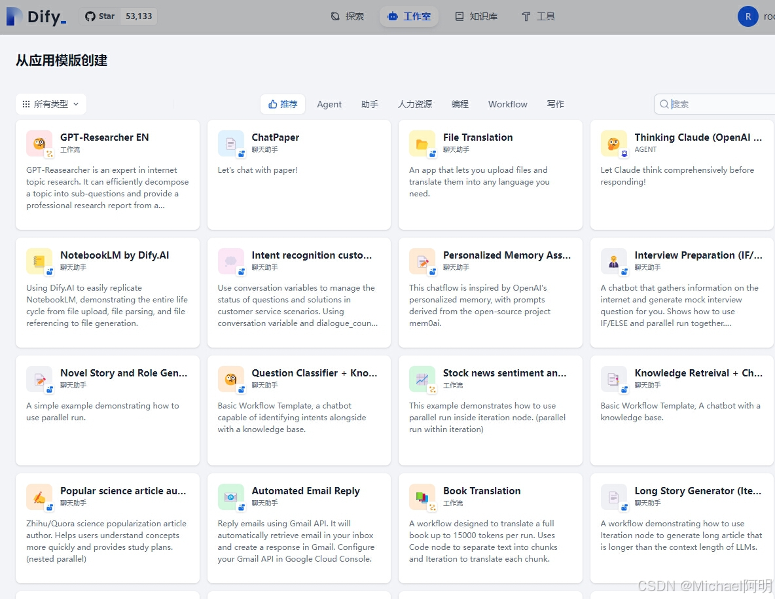Open the Stock news sentiment title
The width and height of the screenshot is (775, 599).
click(x=505, y=373)
